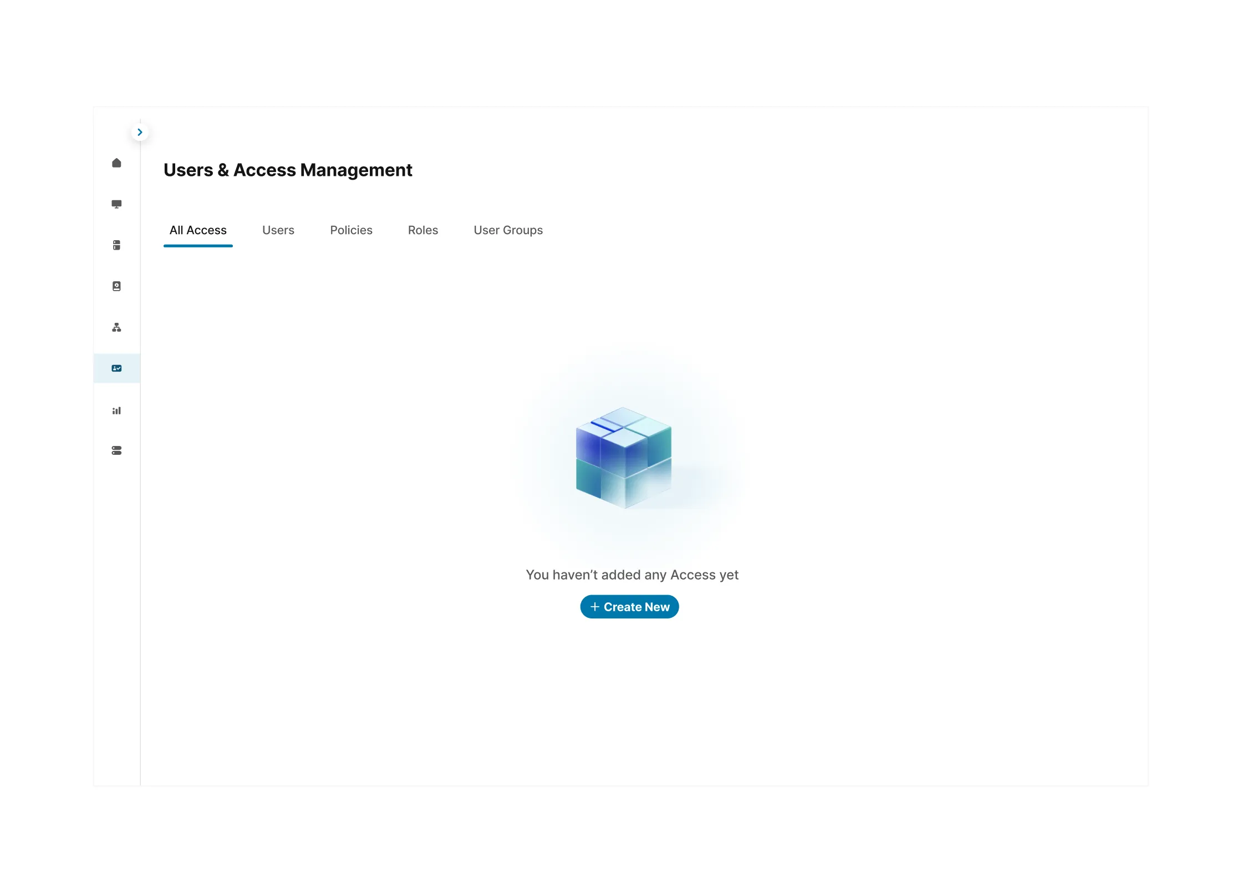Select the servers icon at sidebar bottom

[x=116, y=450]
